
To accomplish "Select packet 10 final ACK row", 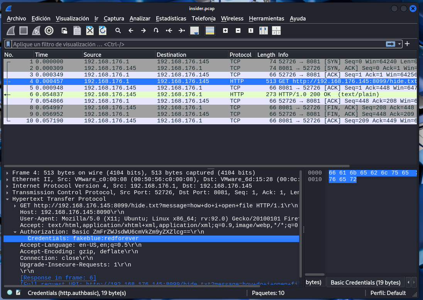I will pyautogui.click(x=210, y=120).
